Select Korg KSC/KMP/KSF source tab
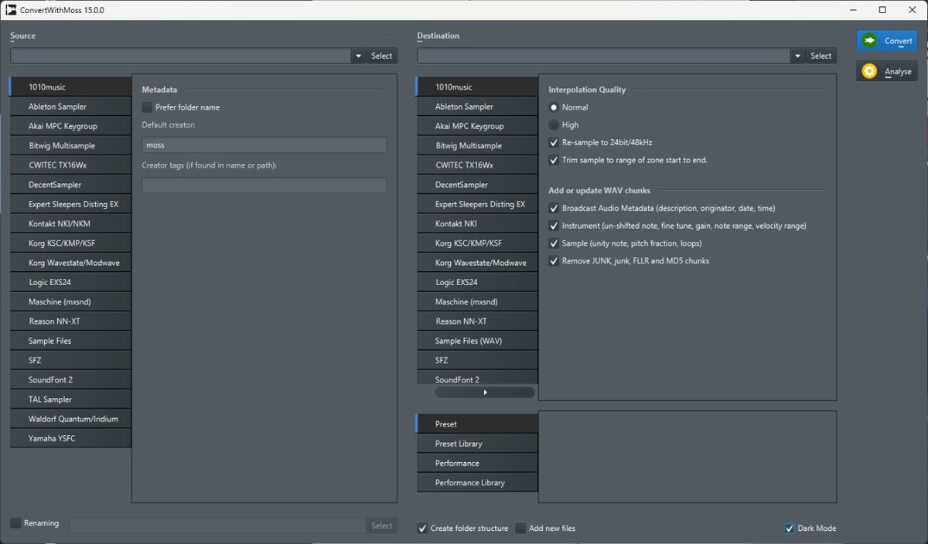 tap(71, 243)
